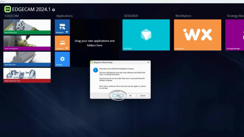Open the Managers application tile
This screenshot has height=137, width=244.
[62, 27]
